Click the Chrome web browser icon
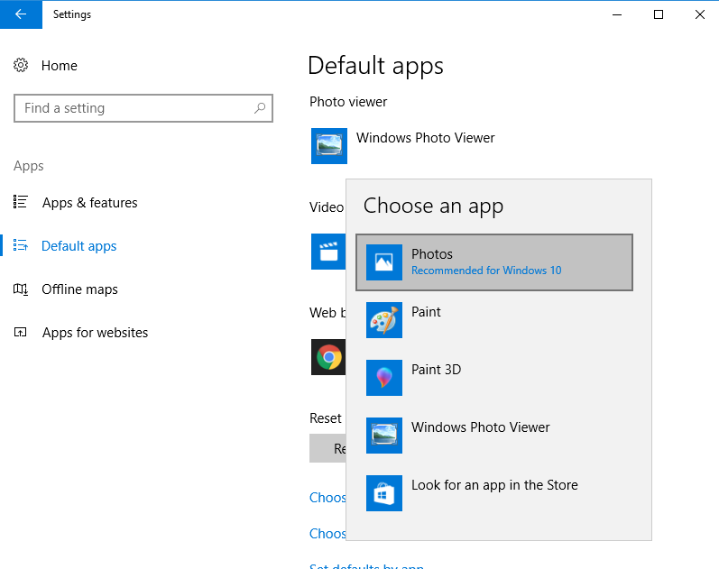 (x=328, y=357)
